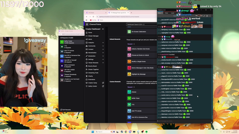Switch to the first Twitch browser tab
Screen dimensions: 239x134
(x=96, y=13)
